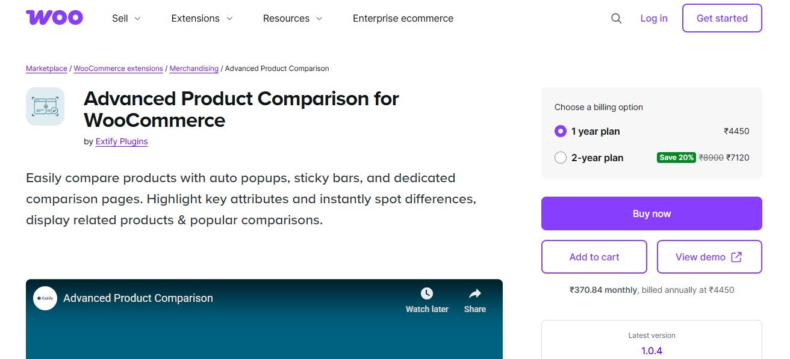Screen dimensions: 790x359
Task: Click the Woo logo
Action: [x=54, y=17]
